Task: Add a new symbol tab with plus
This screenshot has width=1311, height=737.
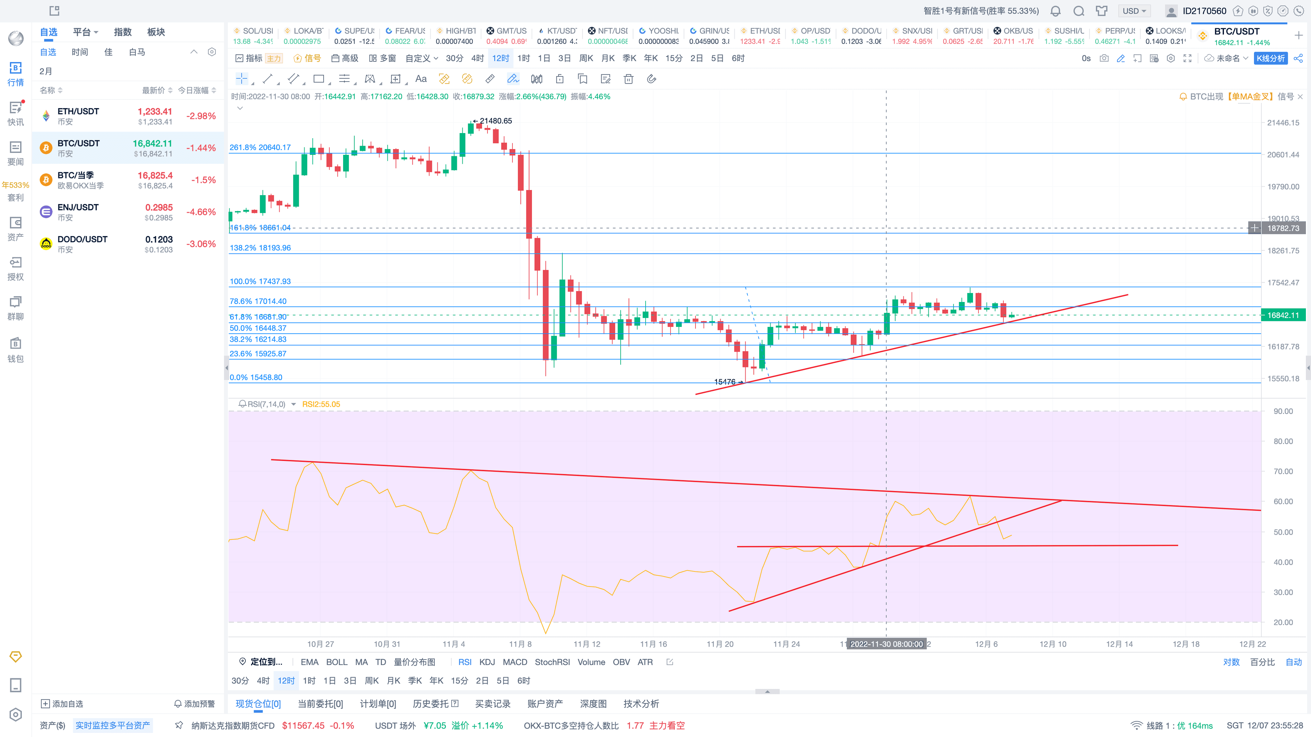Action: [1299, 35]
